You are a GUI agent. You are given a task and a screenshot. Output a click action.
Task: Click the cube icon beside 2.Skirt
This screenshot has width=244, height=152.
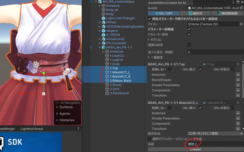coord(107,89)
